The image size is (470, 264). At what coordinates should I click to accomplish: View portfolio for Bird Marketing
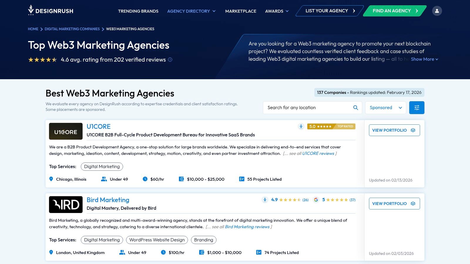pos(394,204)
